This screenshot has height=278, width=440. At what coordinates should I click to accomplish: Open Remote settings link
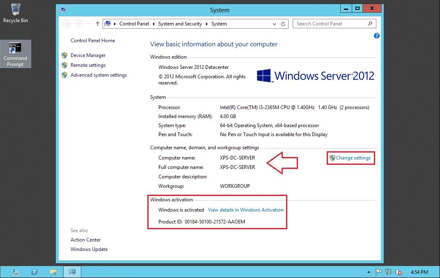click(x=88, y=65)
